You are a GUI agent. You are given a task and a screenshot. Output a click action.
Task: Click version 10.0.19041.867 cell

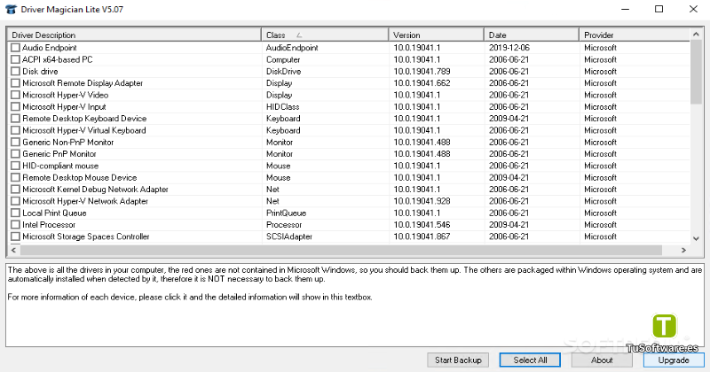point(422,236)
